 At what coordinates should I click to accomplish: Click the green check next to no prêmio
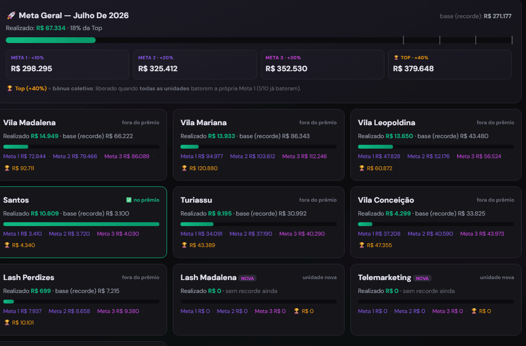[129, 200]
